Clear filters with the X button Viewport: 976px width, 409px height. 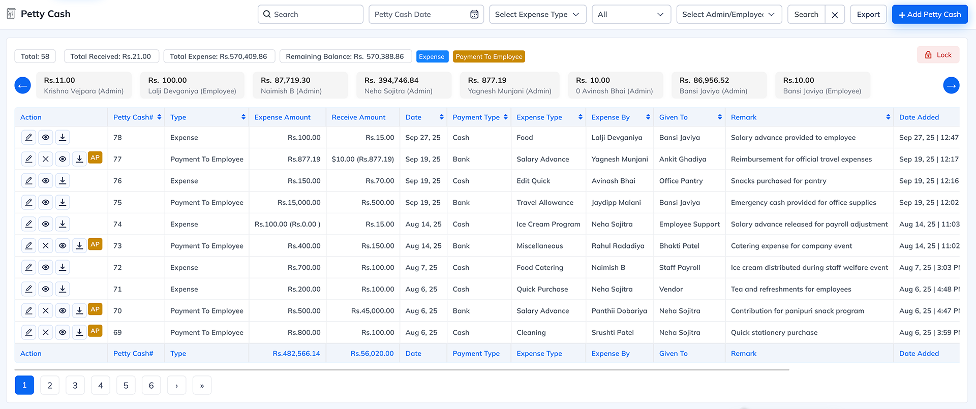click(835, 15)
